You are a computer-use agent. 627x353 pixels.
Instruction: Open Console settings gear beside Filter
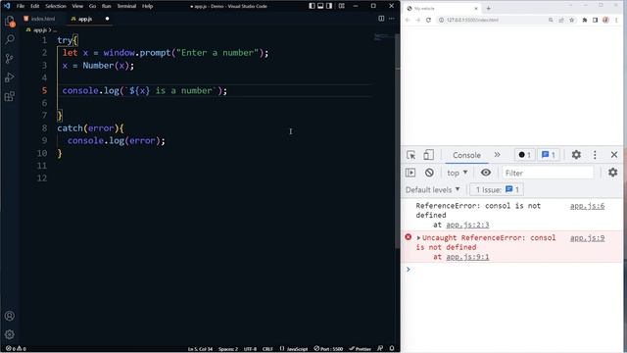pos(612,173)
